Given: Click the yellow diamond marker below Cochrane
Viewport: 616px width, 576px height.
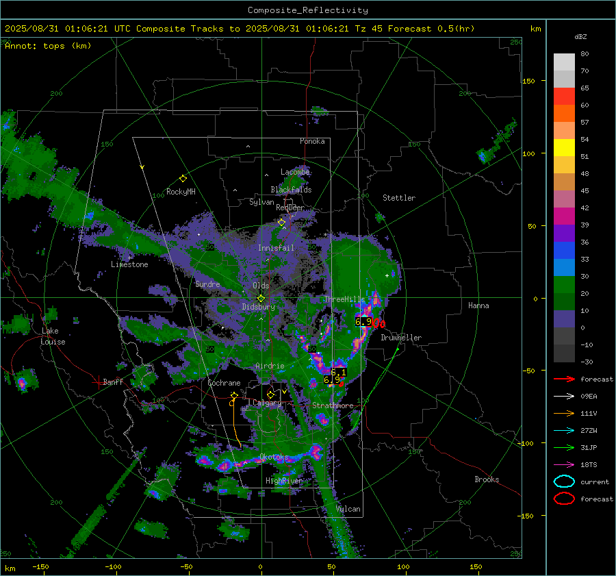Looking at the screenshot, I should click(x=234, y=395).
